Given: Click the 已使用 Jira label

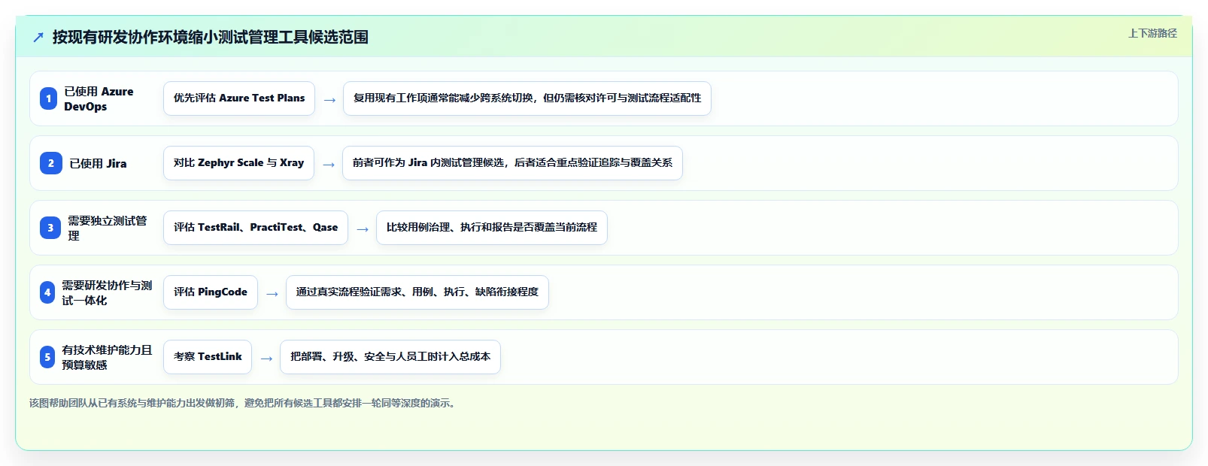Looking at the screenshot, I should coord(98,163).
